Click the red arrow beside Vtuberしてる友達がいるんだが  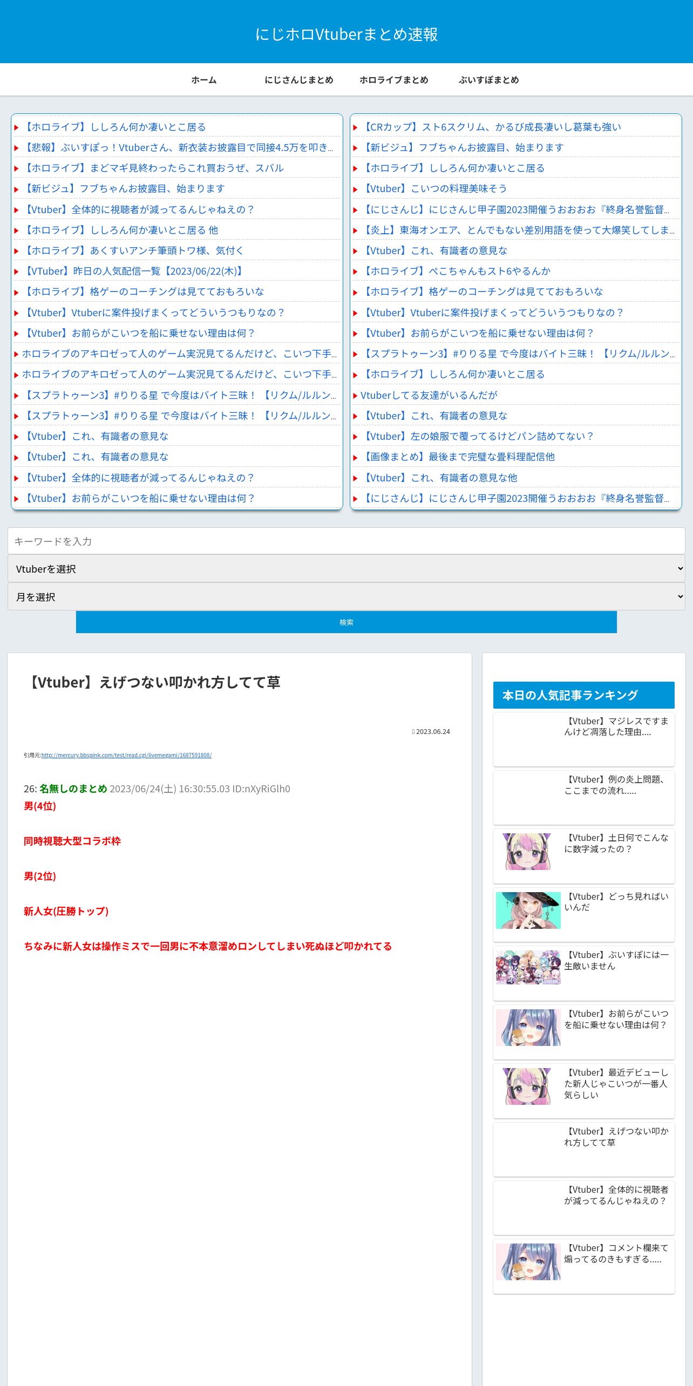pos(355,396)
